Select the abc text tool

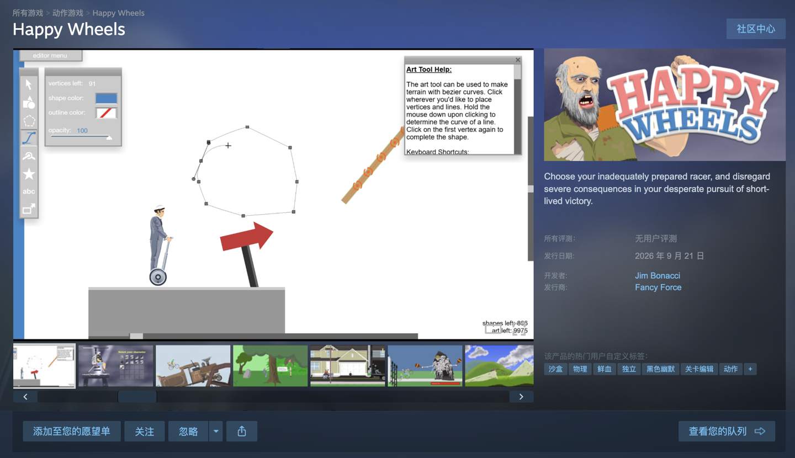(29, 191)
